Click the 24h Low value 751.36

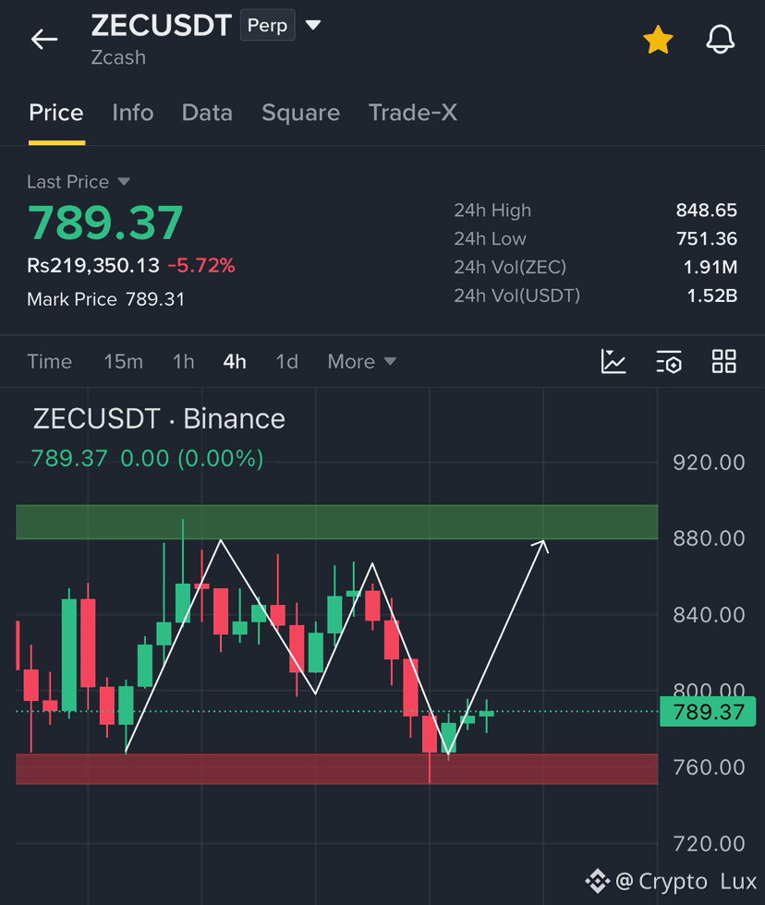point(707,238)
